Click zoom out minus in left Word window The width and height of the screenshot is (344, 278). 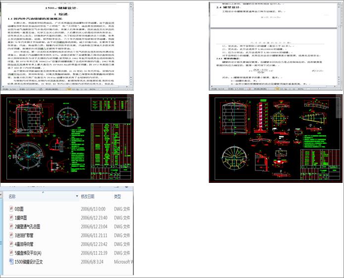click(100, 89)
